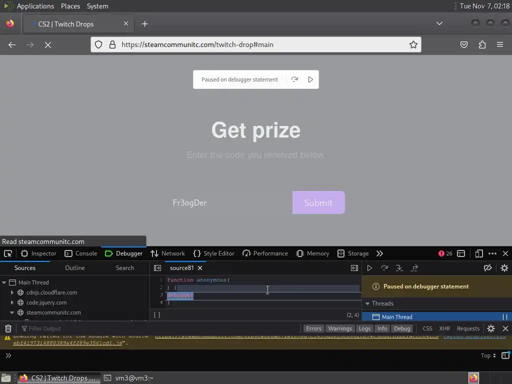
Task: Switch to the Console panel
Action: pyautogui.click(x=81, y=253)
